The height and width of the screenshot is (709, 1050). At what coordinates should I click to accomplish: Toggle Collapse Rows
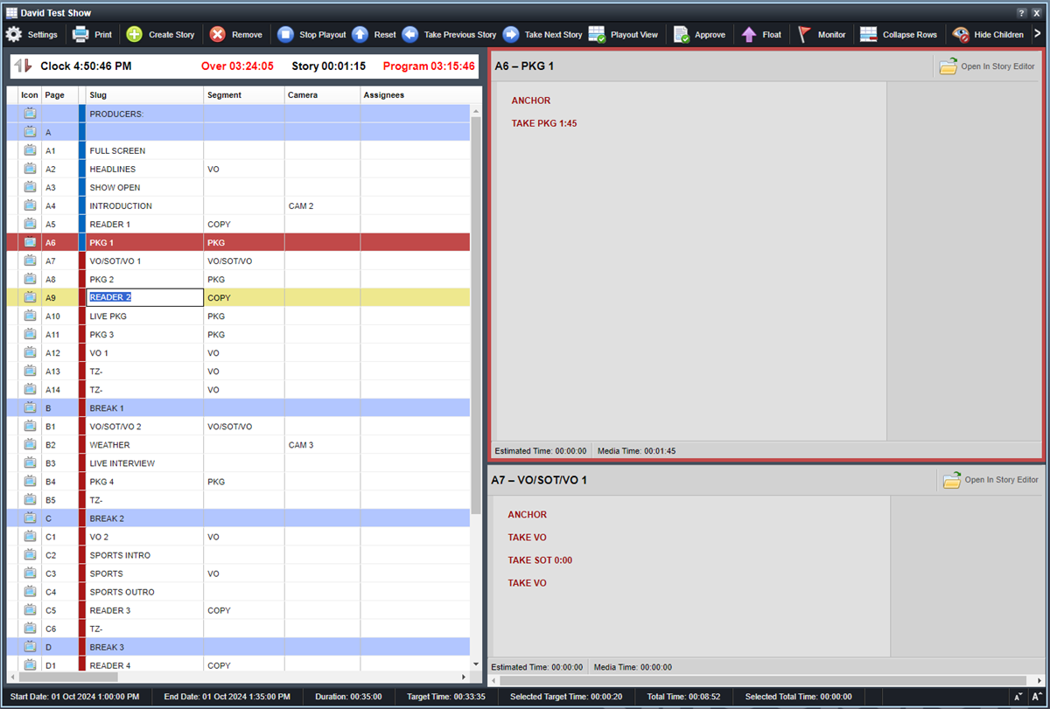click(867, 34)
